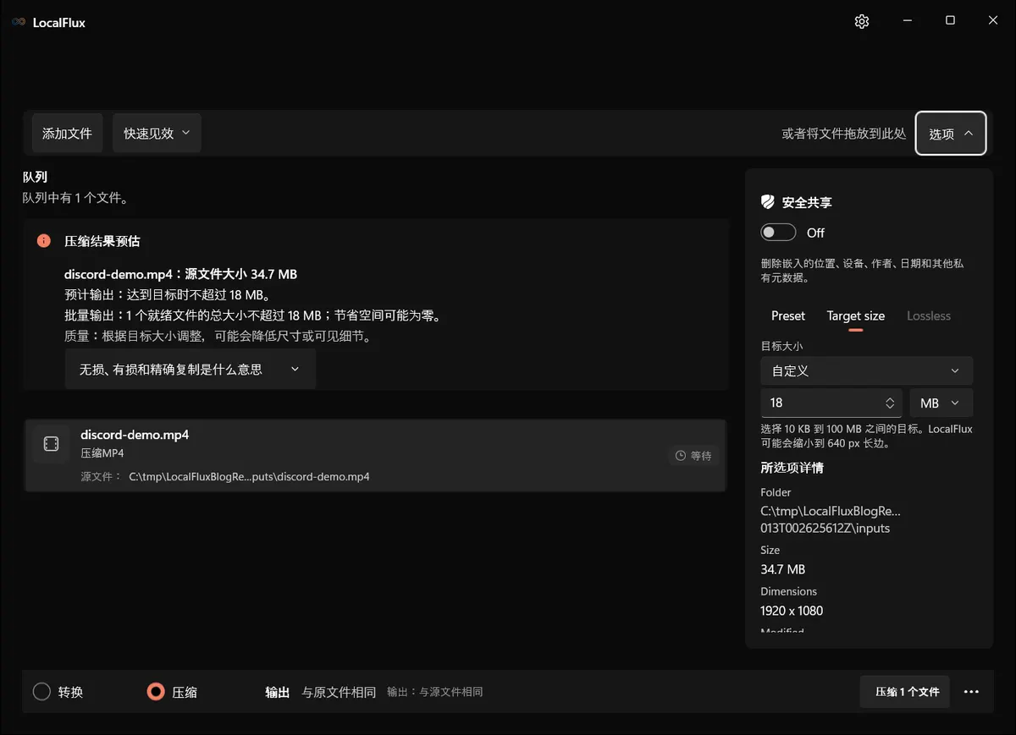This screenshot has height=735, width=1016.
Task: Toggle the 安全共享 switch on
Action: (x=778, y=233)
